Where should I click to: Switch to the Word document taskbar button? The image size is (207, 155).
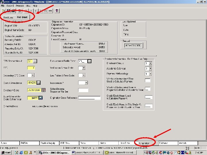pos(88,153)
